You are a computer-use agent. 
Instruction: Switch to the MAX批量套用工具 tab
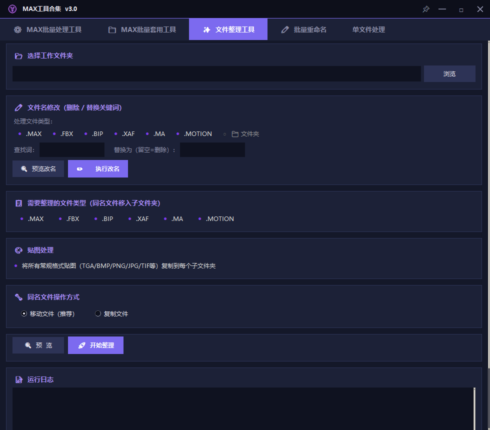tap(142, 29)
